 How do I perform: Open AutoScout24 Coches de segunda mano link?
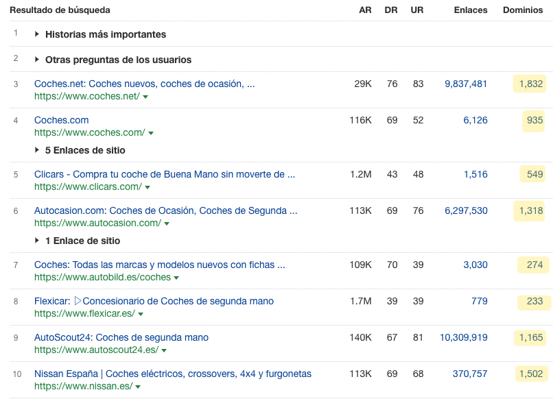pos(121,337)
